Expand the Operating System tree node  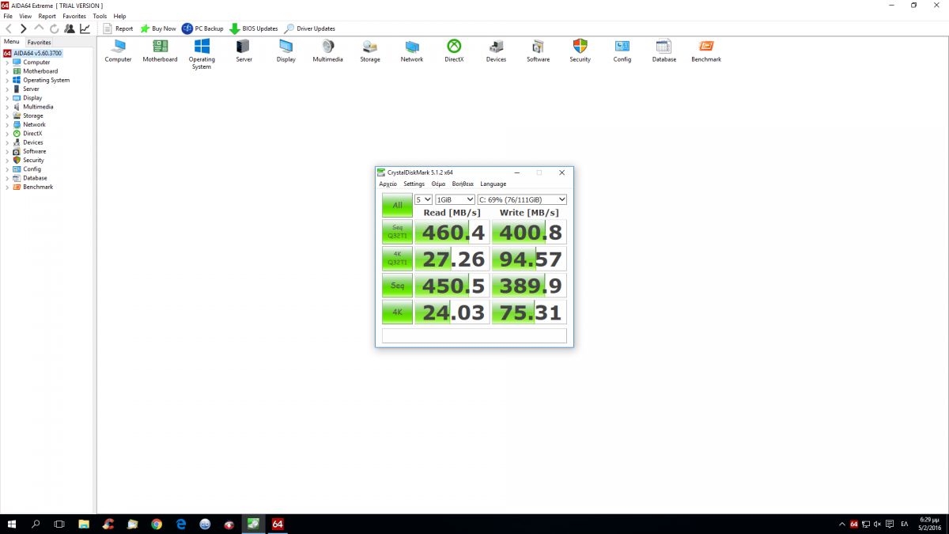pyautogui.click(x=7, y=80)
